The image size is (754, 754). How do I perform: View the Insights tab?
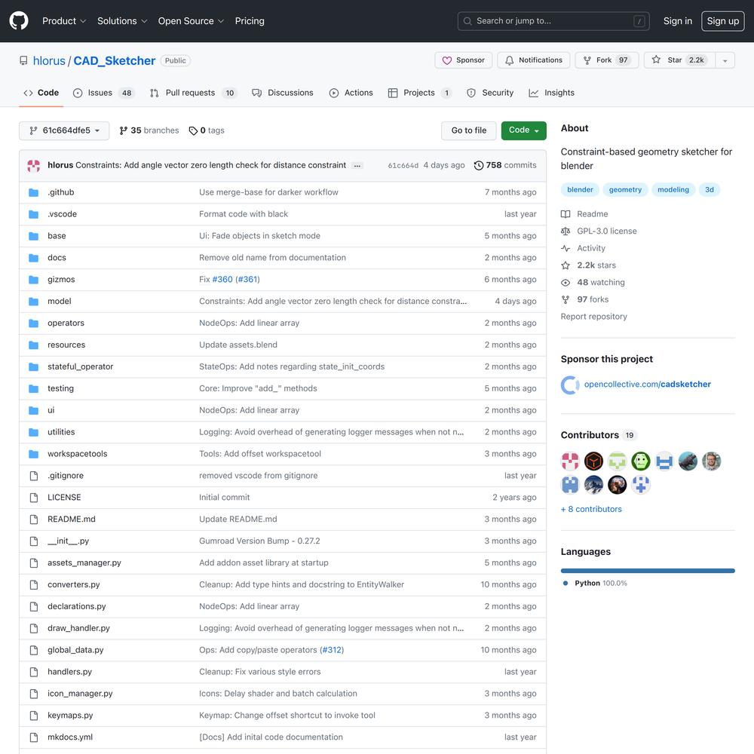552,93
